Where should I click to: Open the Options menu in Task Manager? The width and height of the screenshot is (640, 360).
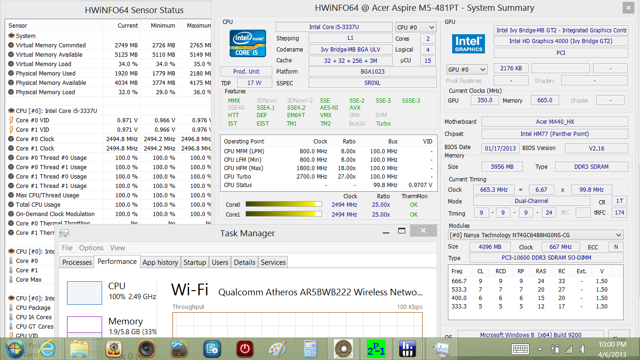(91, 248)
